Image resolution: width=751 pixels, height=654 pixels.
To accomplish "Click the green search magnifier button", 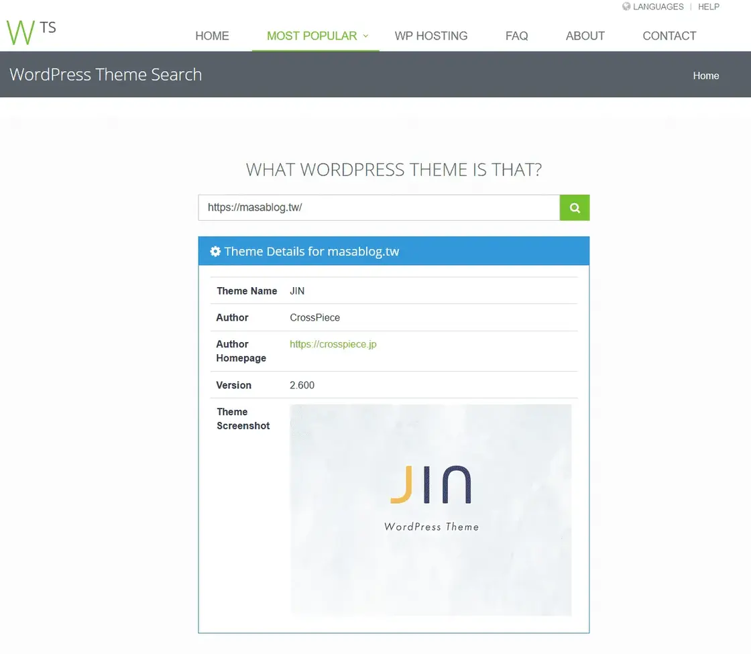I will pos(574,207).
